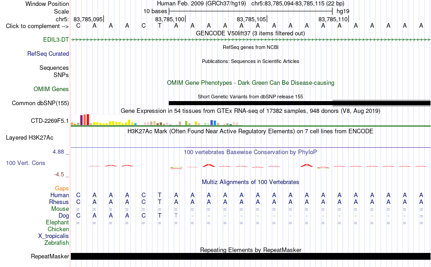Open Multiz Alignments of 100 Vertebrates title

pos(250,182)
